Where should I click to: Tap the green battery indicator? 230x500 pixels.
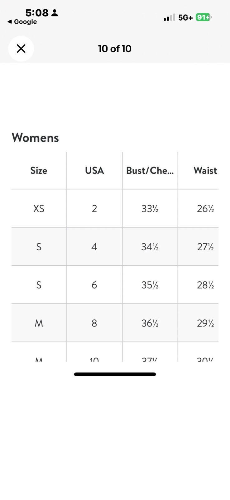click(x=203, y=17)
